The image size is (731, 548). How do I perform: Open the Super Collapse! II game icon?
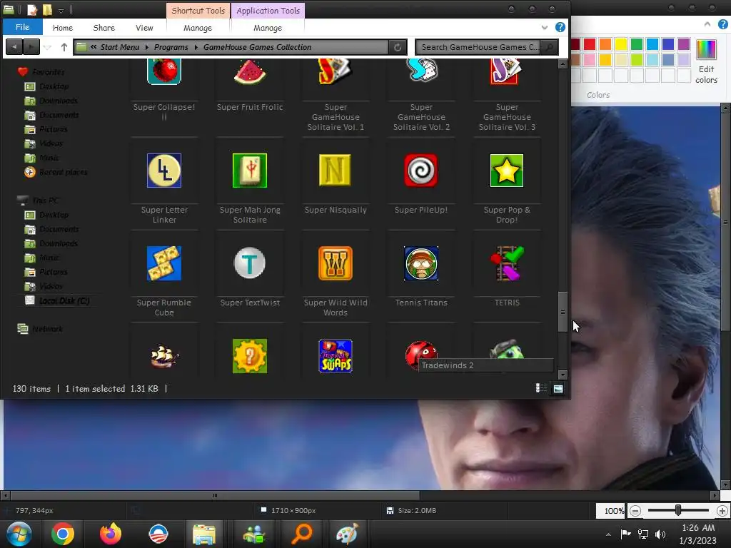point(164,72)
